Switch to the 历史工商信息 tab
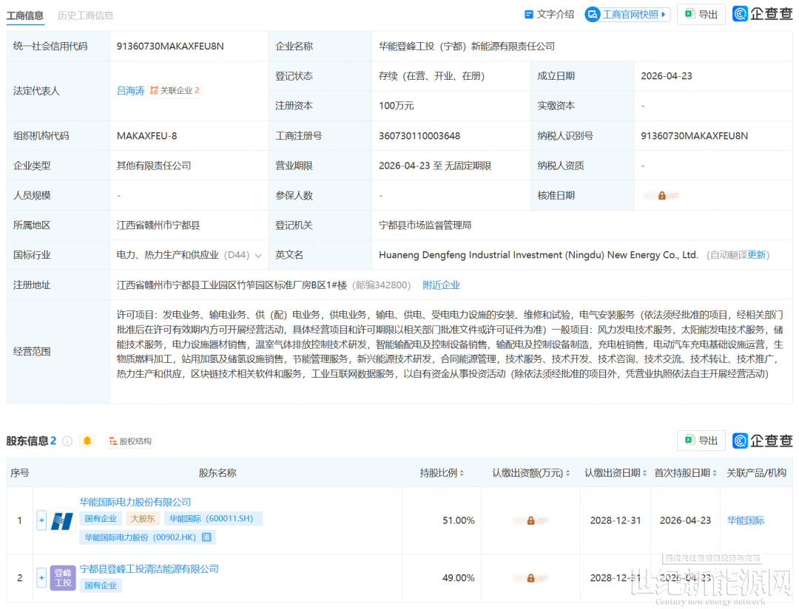This screenshot has width=799, height=609. pos(86,16)
